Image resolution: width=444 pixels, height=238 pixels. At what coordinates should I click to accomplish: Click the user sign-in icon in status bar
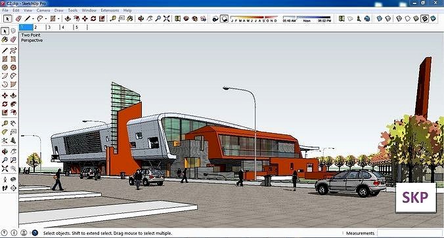coord(24,233)
